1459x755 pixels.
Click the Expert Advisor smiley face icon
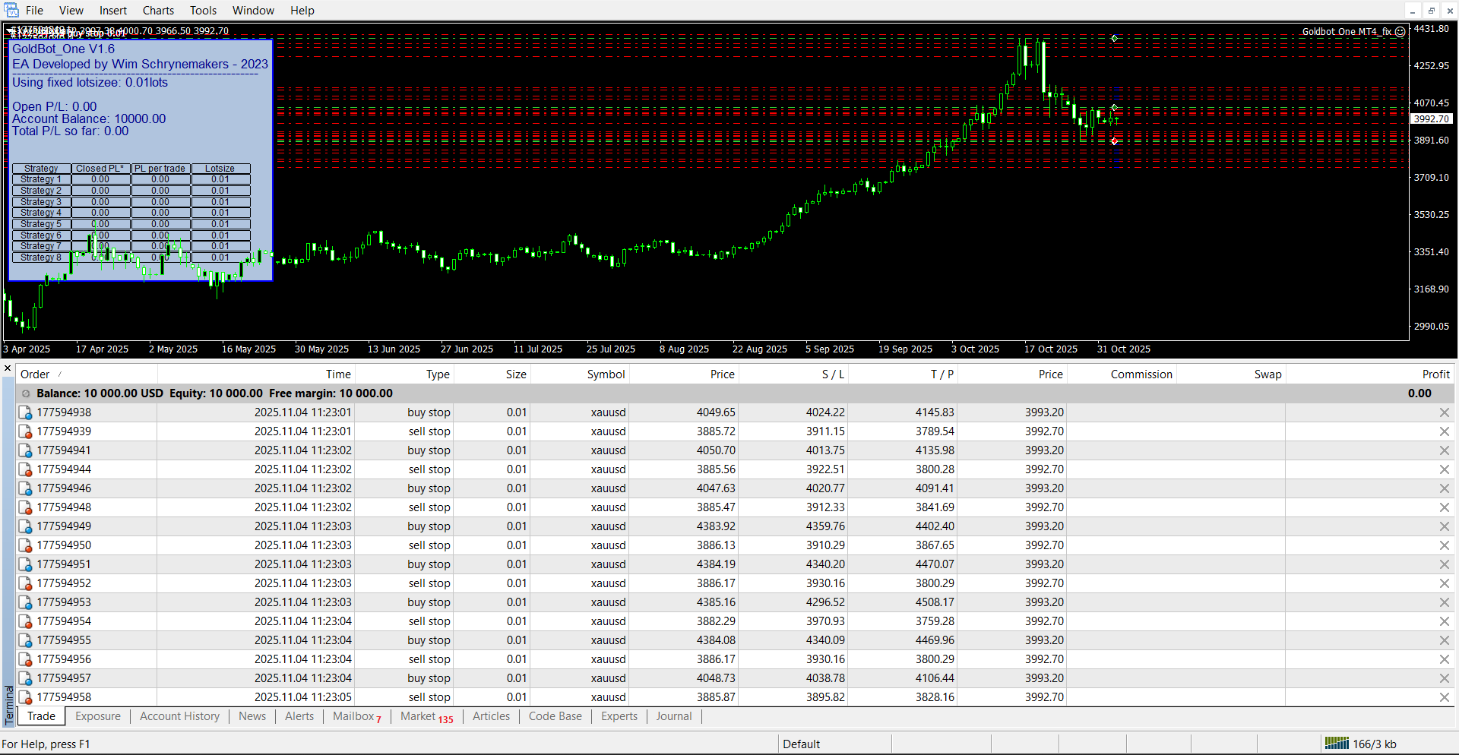click(1400, 32)
